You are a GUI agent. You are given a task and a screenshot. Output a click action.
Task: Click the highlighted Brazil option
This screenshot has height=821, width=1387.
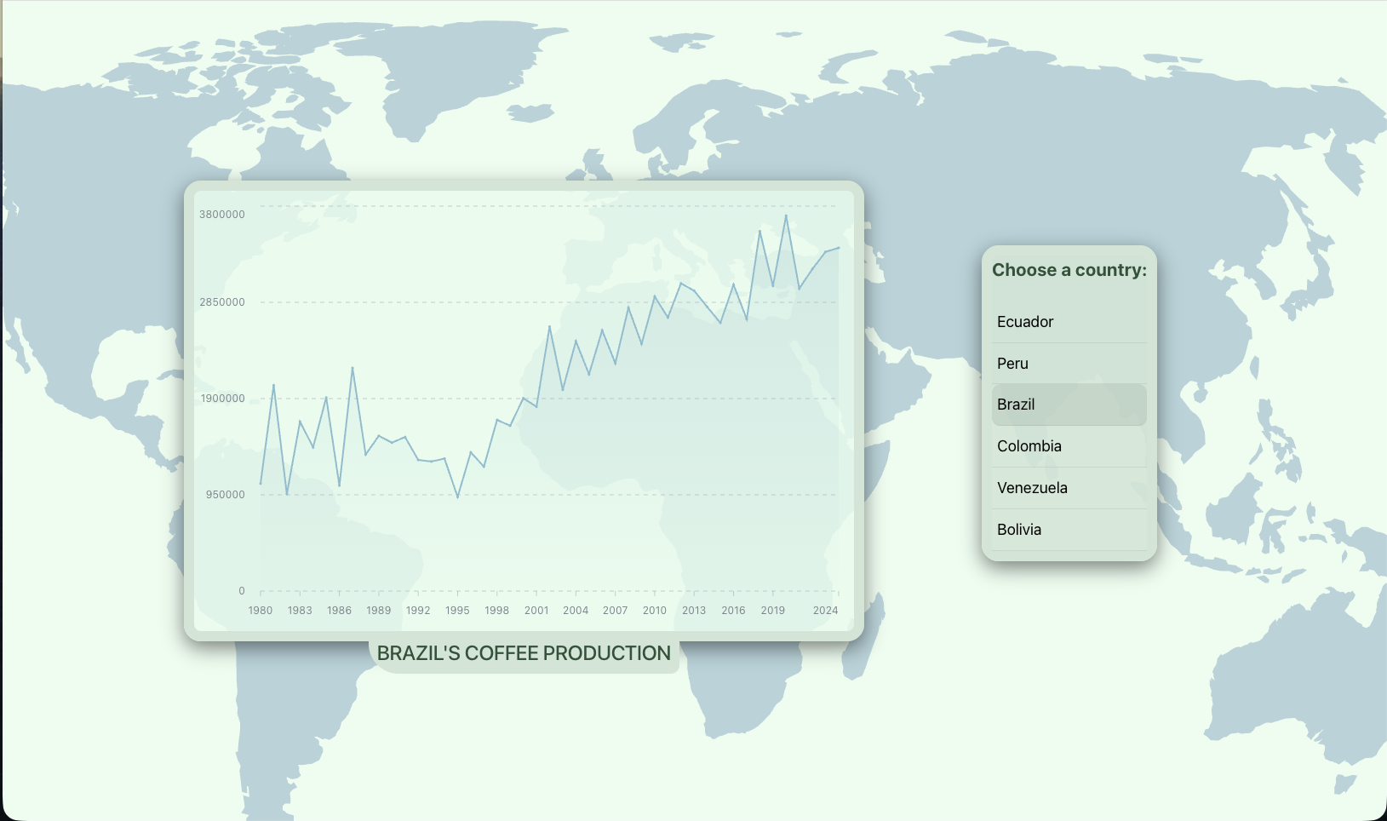tap(1069, 405)
